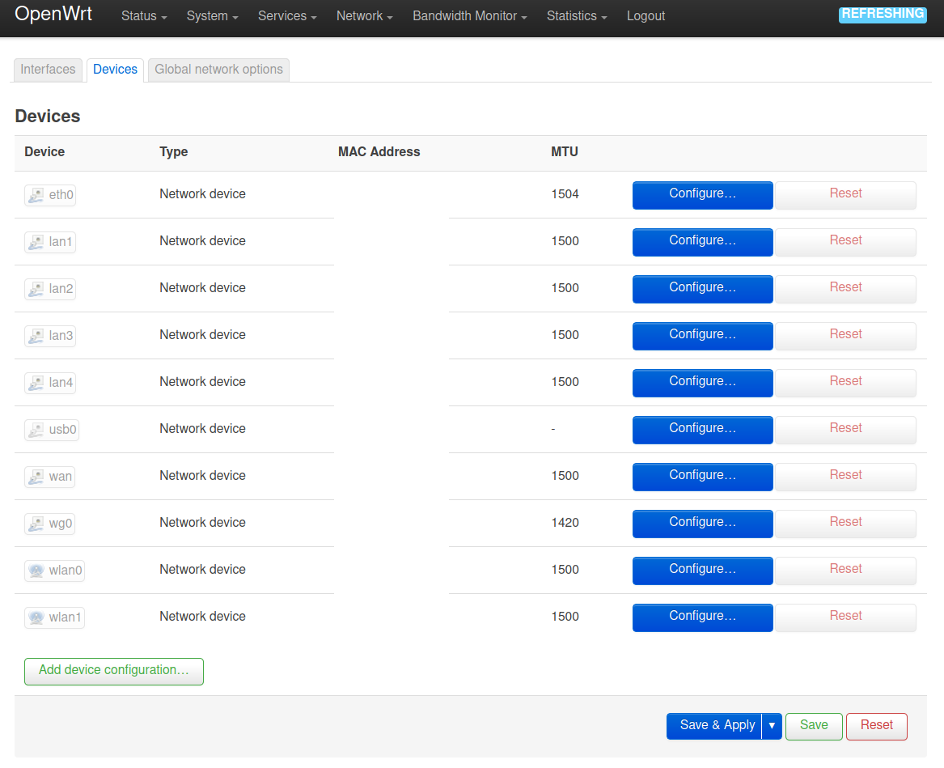The width and height of the screenshot is (944, 768).
Task: Configure the eth0 device
Action: click(703, 195)
